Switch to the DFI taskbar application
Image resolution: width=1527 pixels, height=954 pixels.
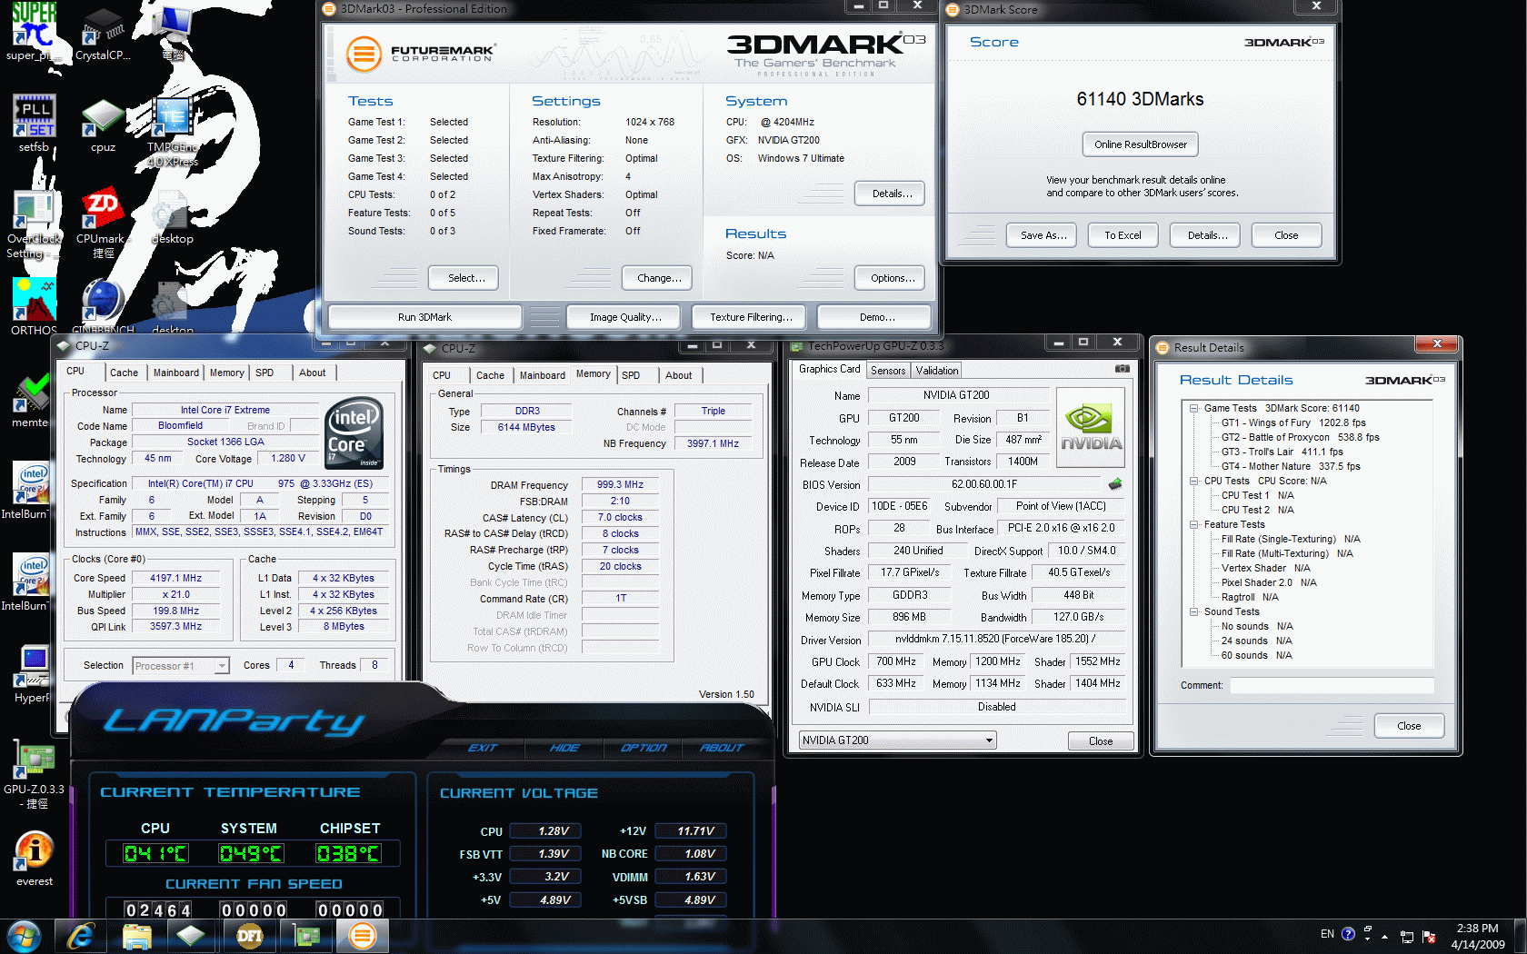click(x=249, y=936)
